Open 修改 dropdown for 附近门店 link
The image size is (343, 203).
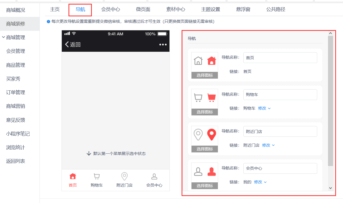(x=268, y=145)
